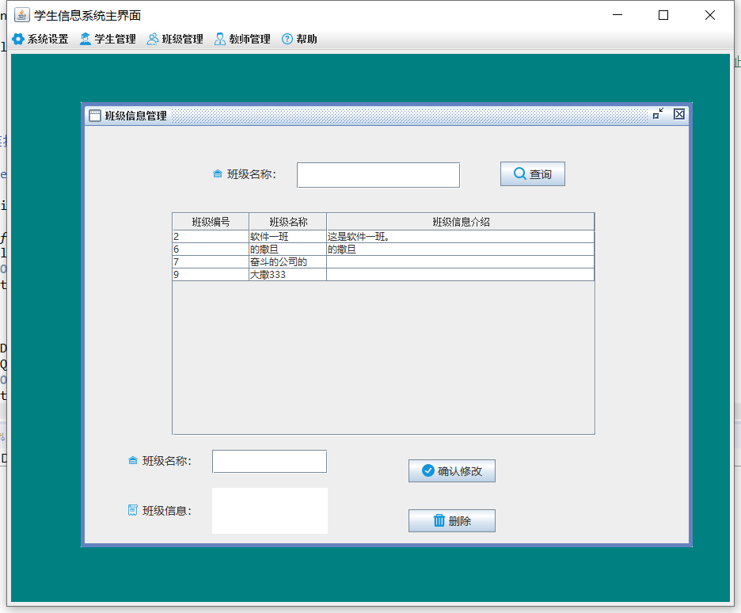Image resolution: width=741 pixels, height=613 pixels.
Task: Click the 帮助 question mark icon
Action: coord(286,37)
